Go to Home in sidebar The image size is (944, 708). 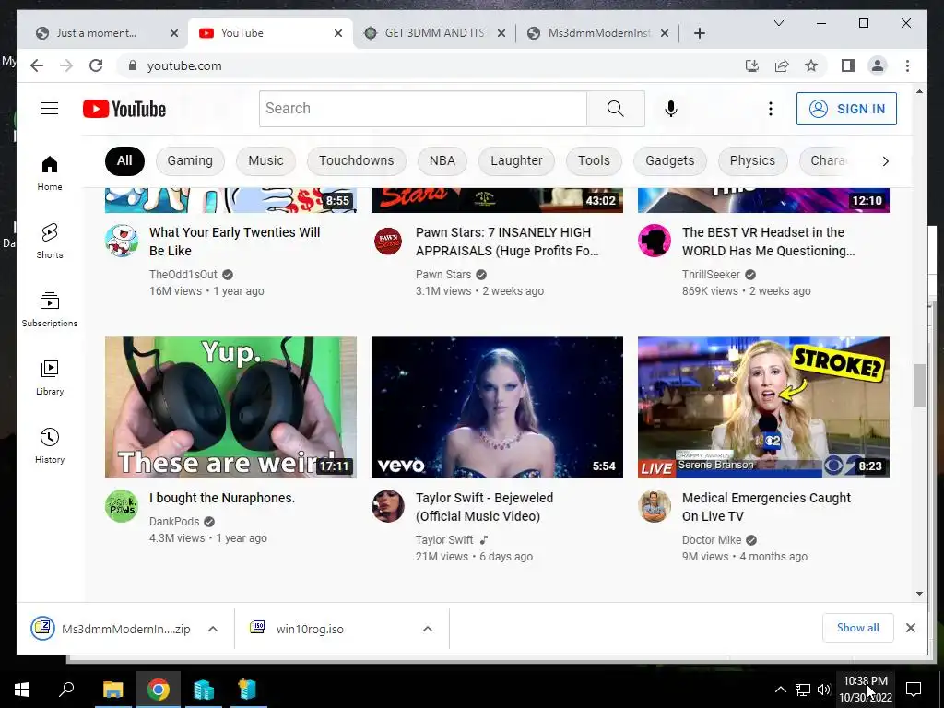click(x=50, y=173)
